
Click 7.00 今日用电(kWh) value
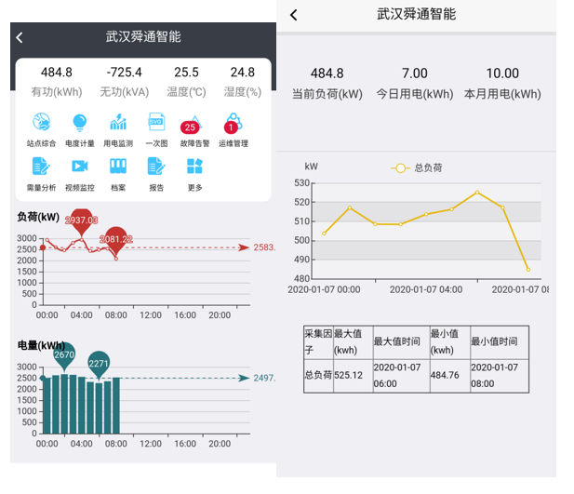[415, 73]
